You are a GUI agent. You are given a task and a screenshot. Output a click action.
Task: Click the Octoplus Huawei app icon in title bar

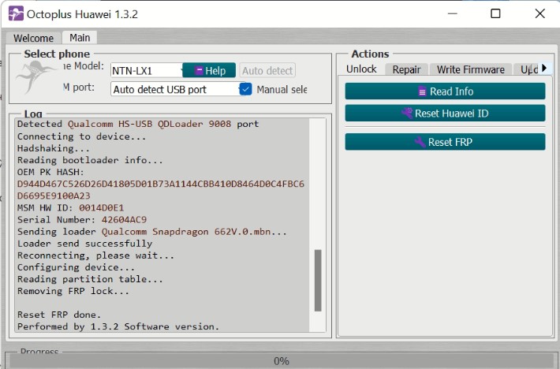tap(16, 14)
